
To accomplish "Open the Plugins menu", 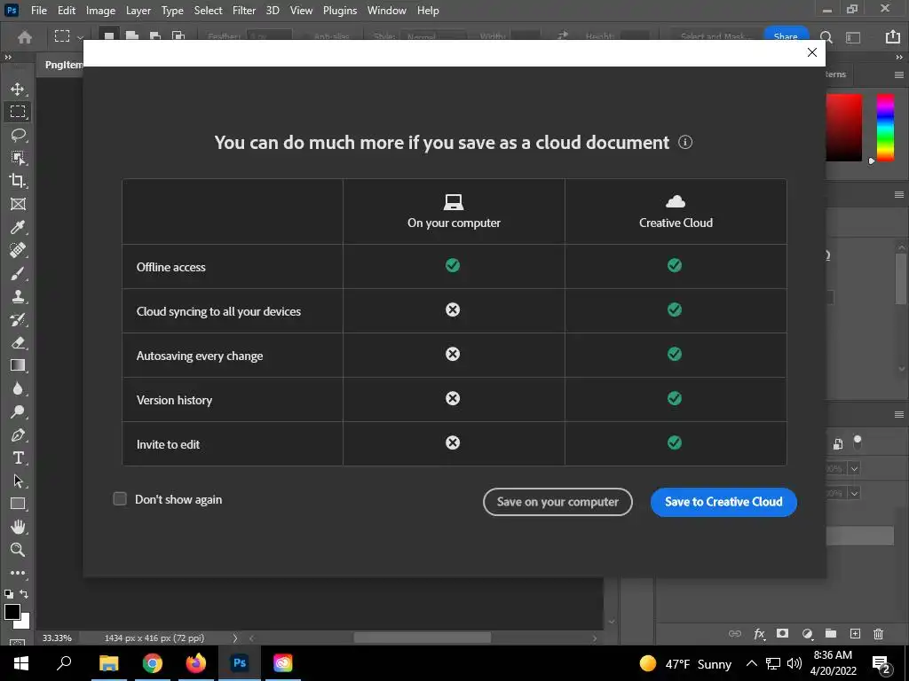I will 340,11.
